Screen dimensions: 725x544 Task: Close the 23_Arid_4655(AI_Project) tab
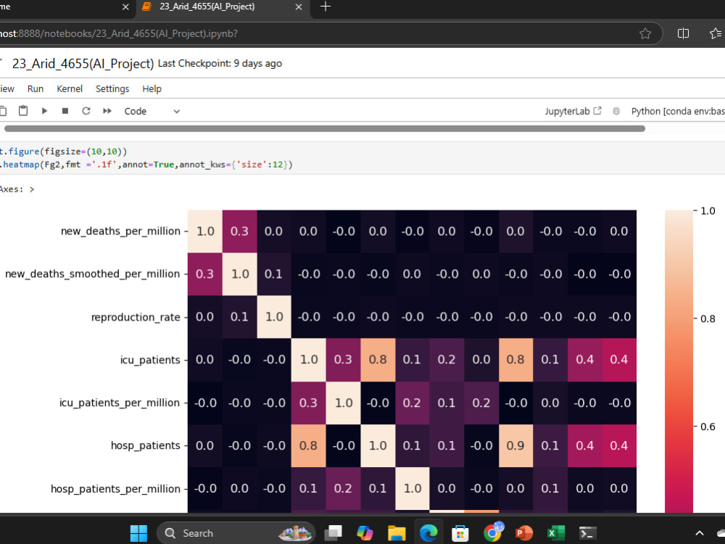click(x=299, y=7)
